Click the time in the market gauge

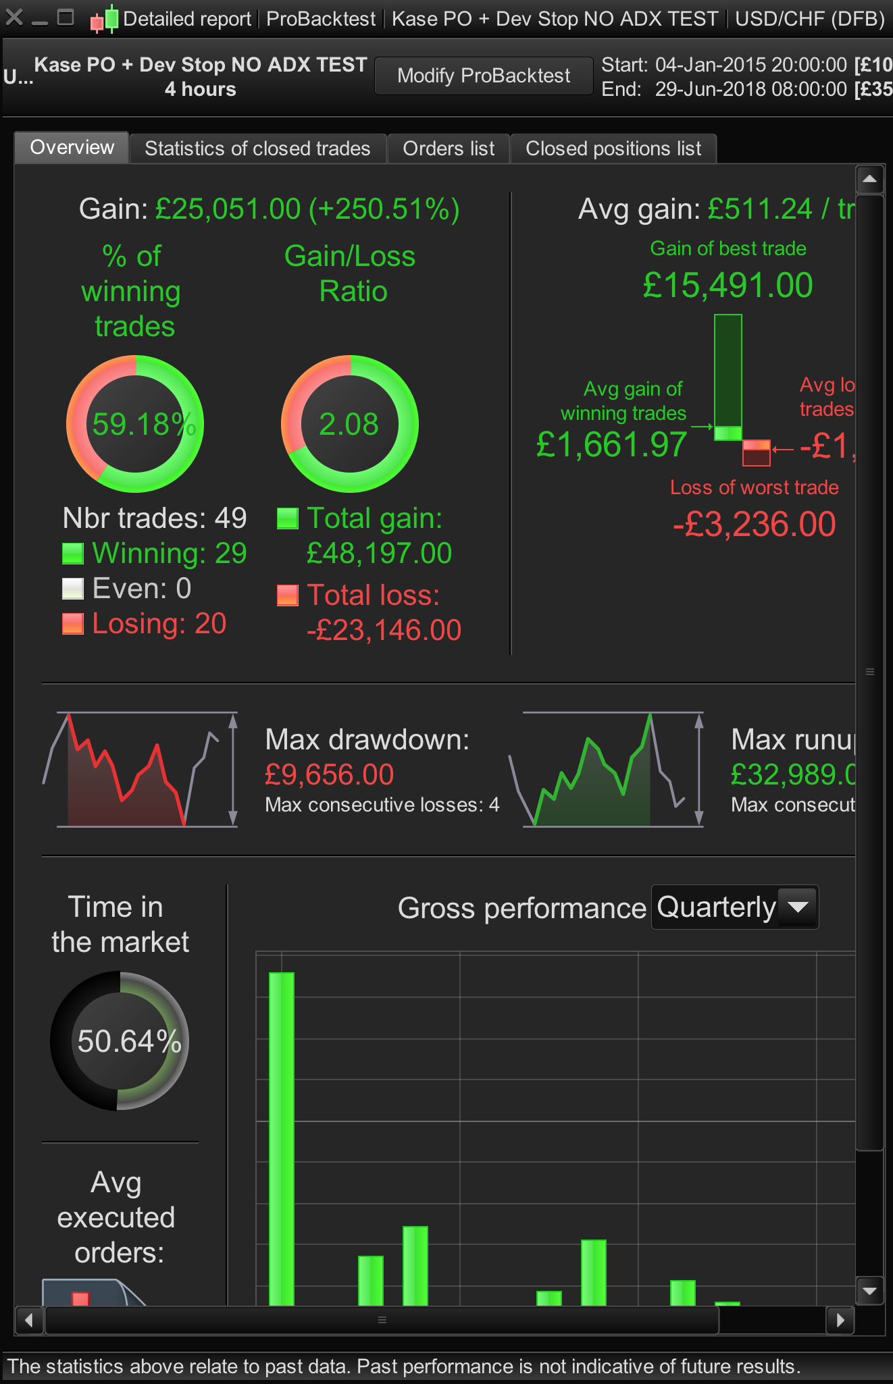pyautogui.click(x=120, y=1040)
